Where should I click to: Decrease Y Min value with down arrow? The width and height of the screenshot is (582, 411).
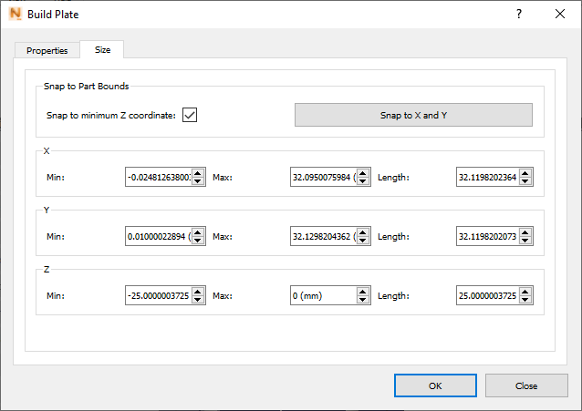pos(199,241)
